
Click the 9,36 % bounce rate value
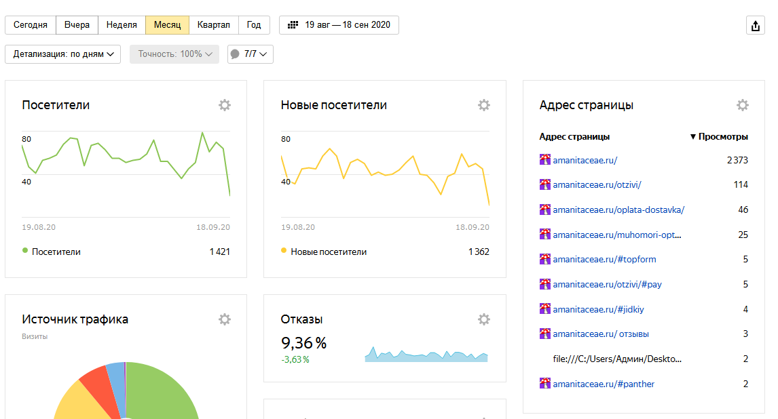pyautogui.click(x=303, y=343)
